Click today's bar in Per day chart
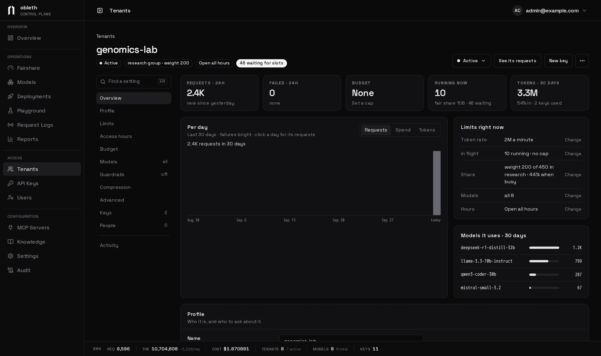The width and height of the screenshot is (601, 356). click(437, 183)
